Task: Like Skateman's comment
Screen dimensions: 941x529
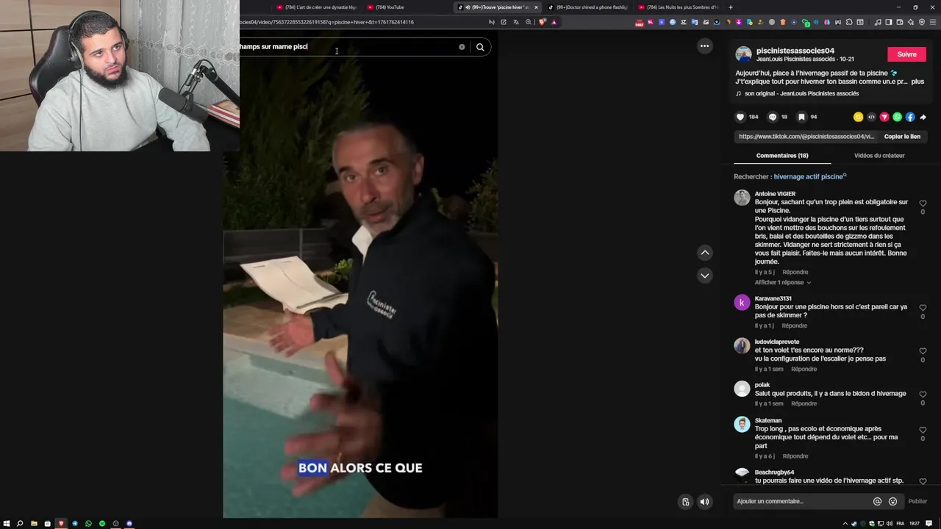Action: tap(923, 430)
